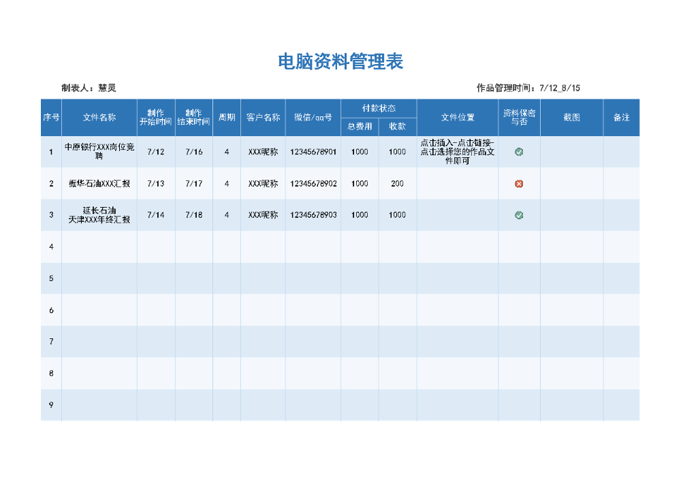This screenshot has width=681, height=482.
Task: Click the number 12345678902
Action: click(x=313, y=184)
